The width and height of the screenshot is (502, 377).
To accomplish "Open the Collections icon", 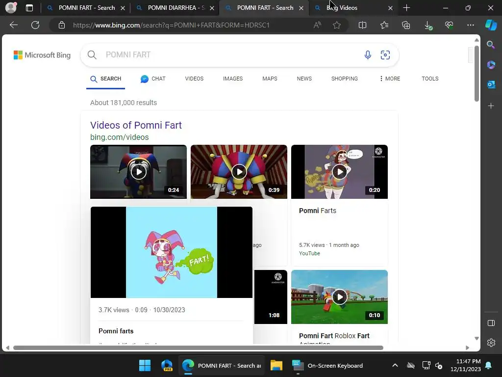I will pyautogui.click(x=406, y=25).
